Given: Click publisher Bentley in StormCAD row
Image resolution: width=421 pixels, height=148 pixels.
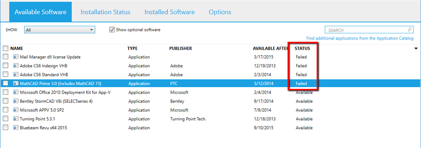Looking at the screenshot, I should click(x=177, y=101).
